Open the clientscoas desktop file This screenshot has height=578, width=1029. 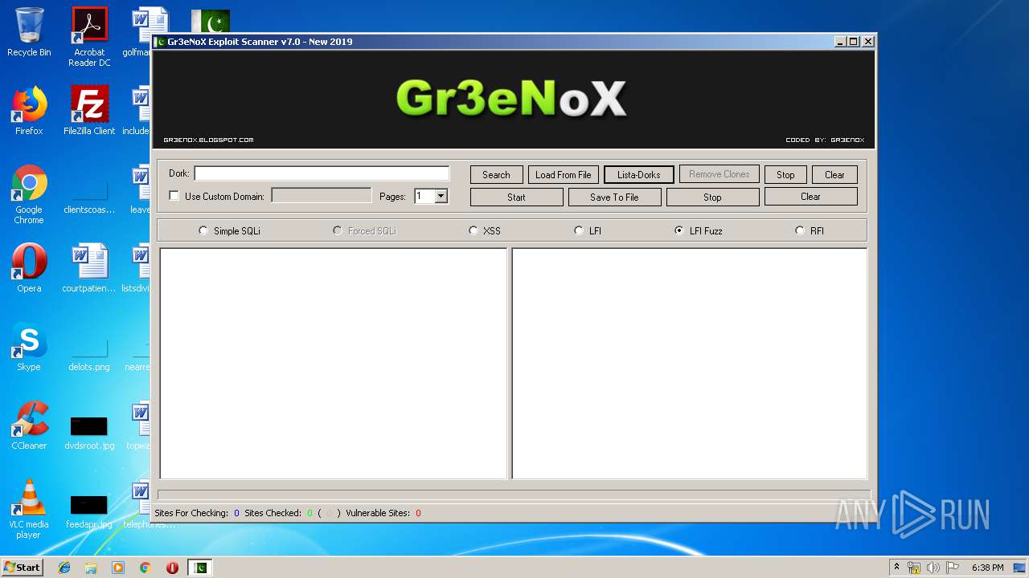(x=89, y=196)
